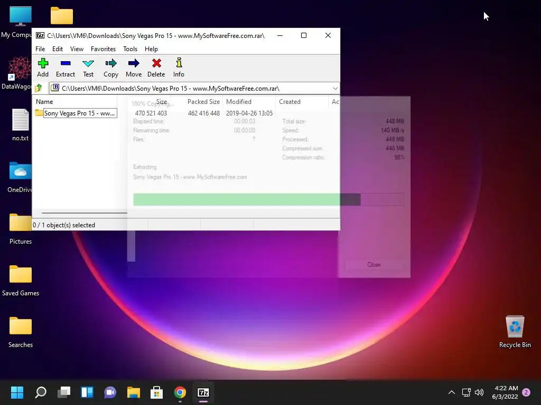
Task: Go up one folder level icon
Action: pyautogui.click(x=39, y=88)
